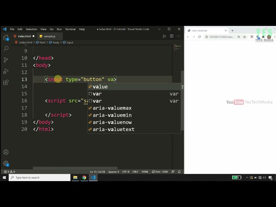This screenshot has width=276, height=207.
Task: Choose the aria-valuemin suggestion
Action: pyautogui.click(x=134, y=115)
